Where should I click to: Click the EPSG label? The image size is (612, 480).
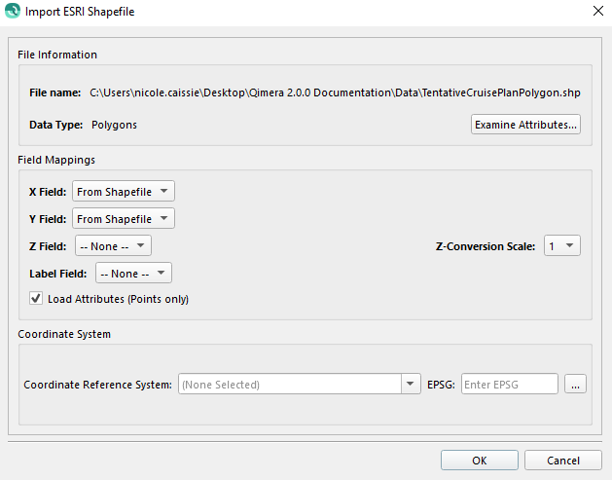pyautogui.click(x=441, y=385)
